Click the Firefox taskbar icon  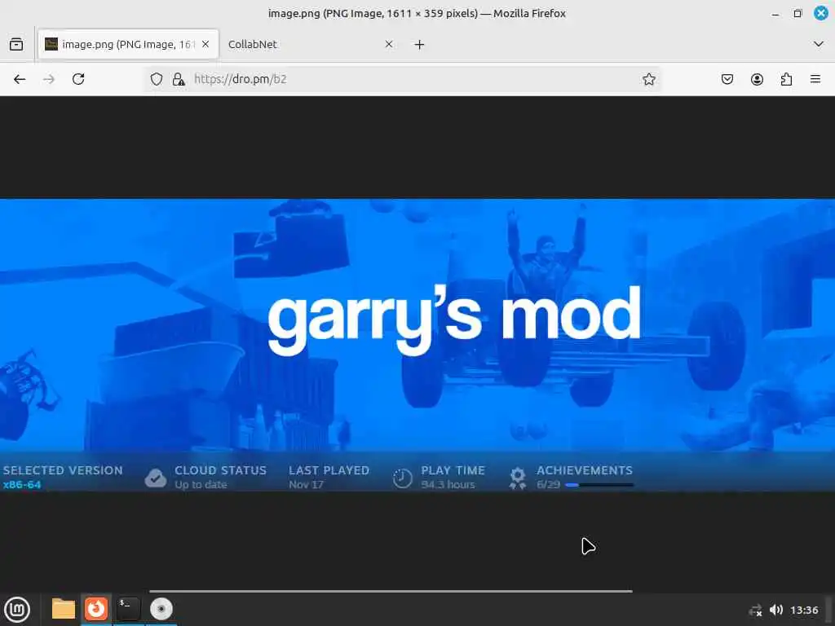coord(96,609)
